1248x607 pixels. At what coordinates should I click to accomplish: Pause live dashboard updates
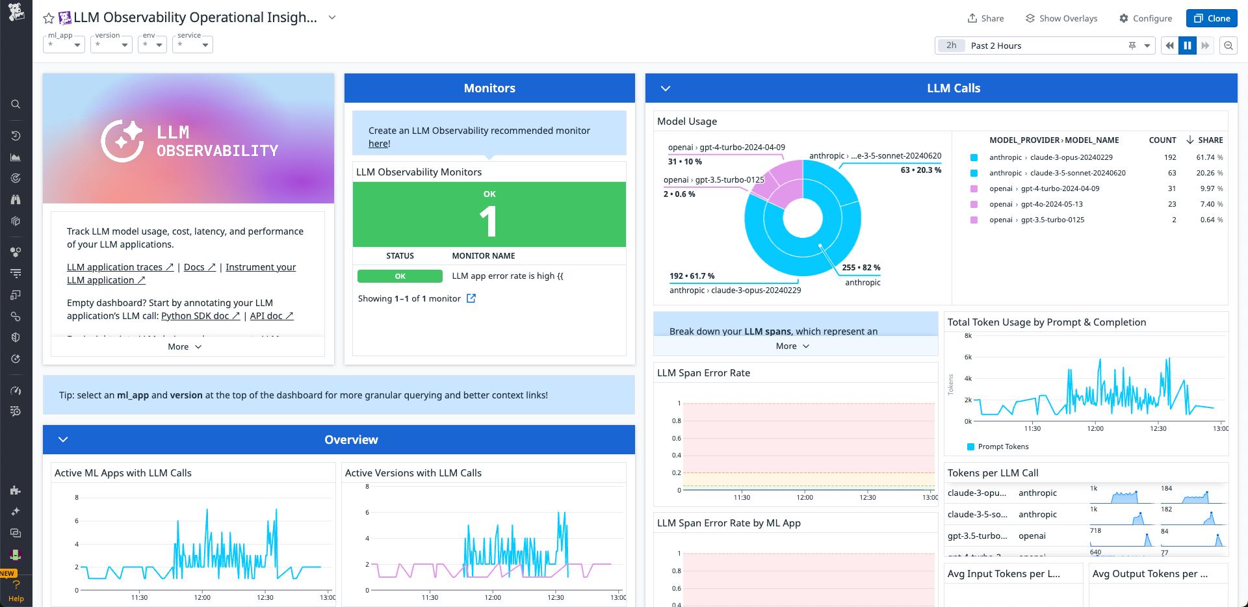(x=1187, y=45)
